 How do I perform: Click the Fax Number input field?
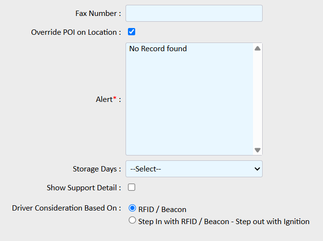coord(194,14)
